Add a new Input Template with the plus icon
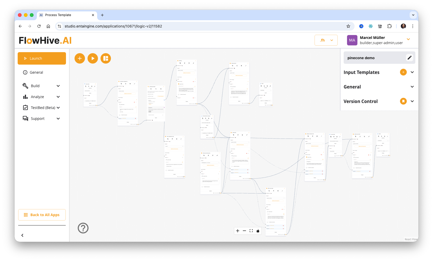 tap(403, 72)
